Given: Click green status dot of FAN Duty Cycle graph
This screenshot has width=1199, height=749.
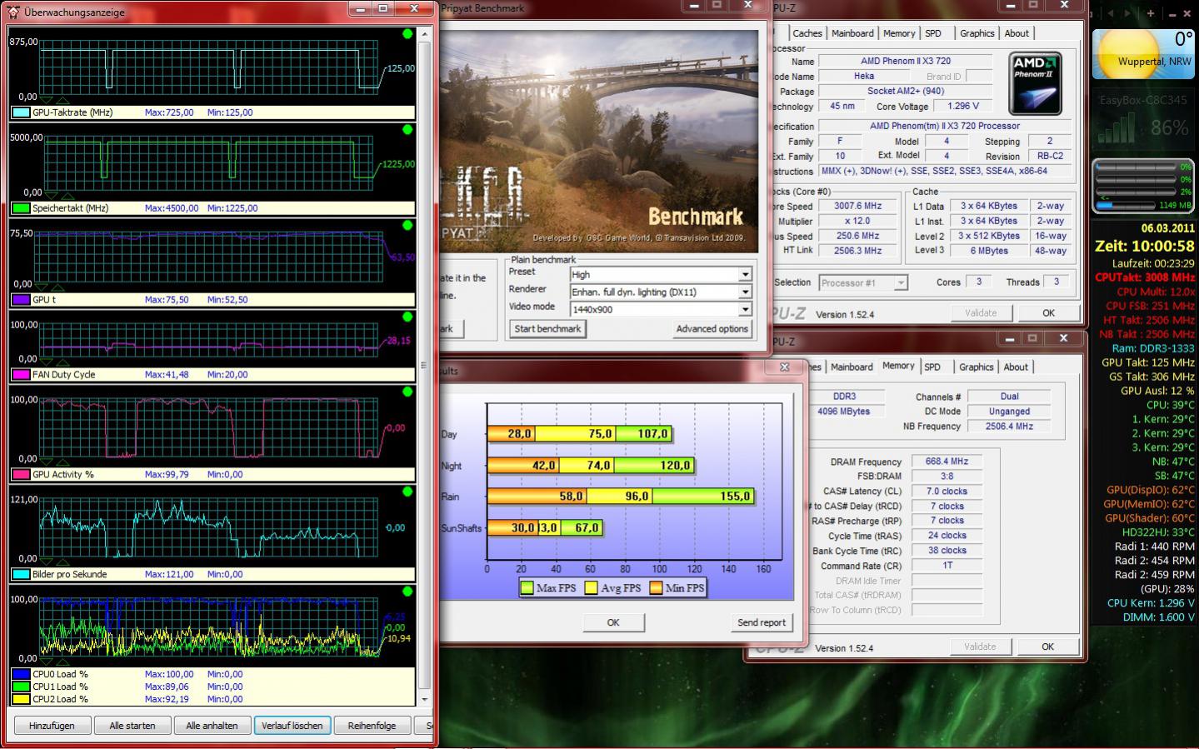Looking at the screenshot, I should tap(407, 317).
